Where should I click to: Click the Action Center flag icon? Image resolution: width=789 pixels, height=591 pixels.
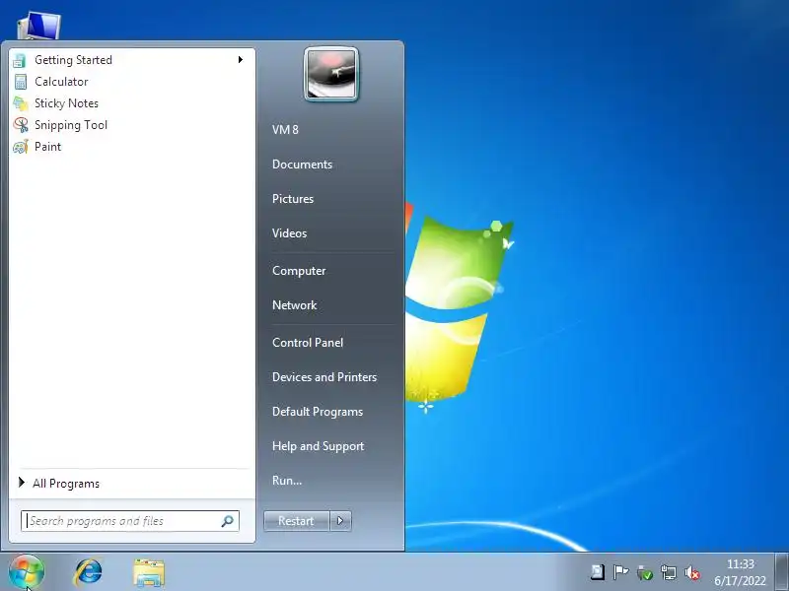[x=620, y=572]
